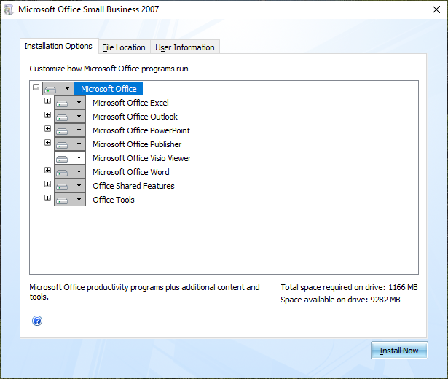Select the Microsoft Office Word label

(131, 172)
